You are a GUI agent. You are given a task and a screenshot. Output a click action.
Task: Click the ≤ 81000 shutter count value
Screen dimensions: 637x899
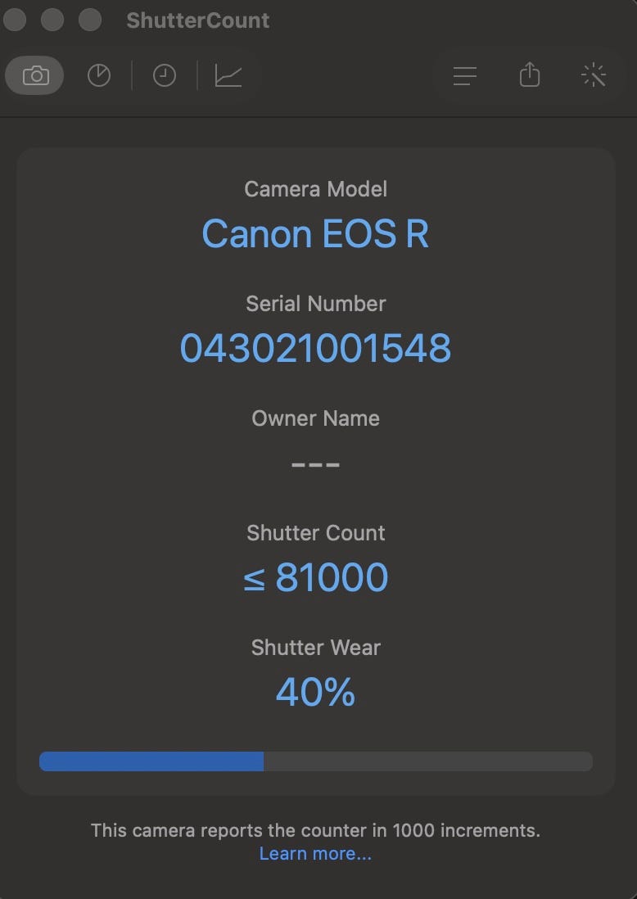click(315, 578)
